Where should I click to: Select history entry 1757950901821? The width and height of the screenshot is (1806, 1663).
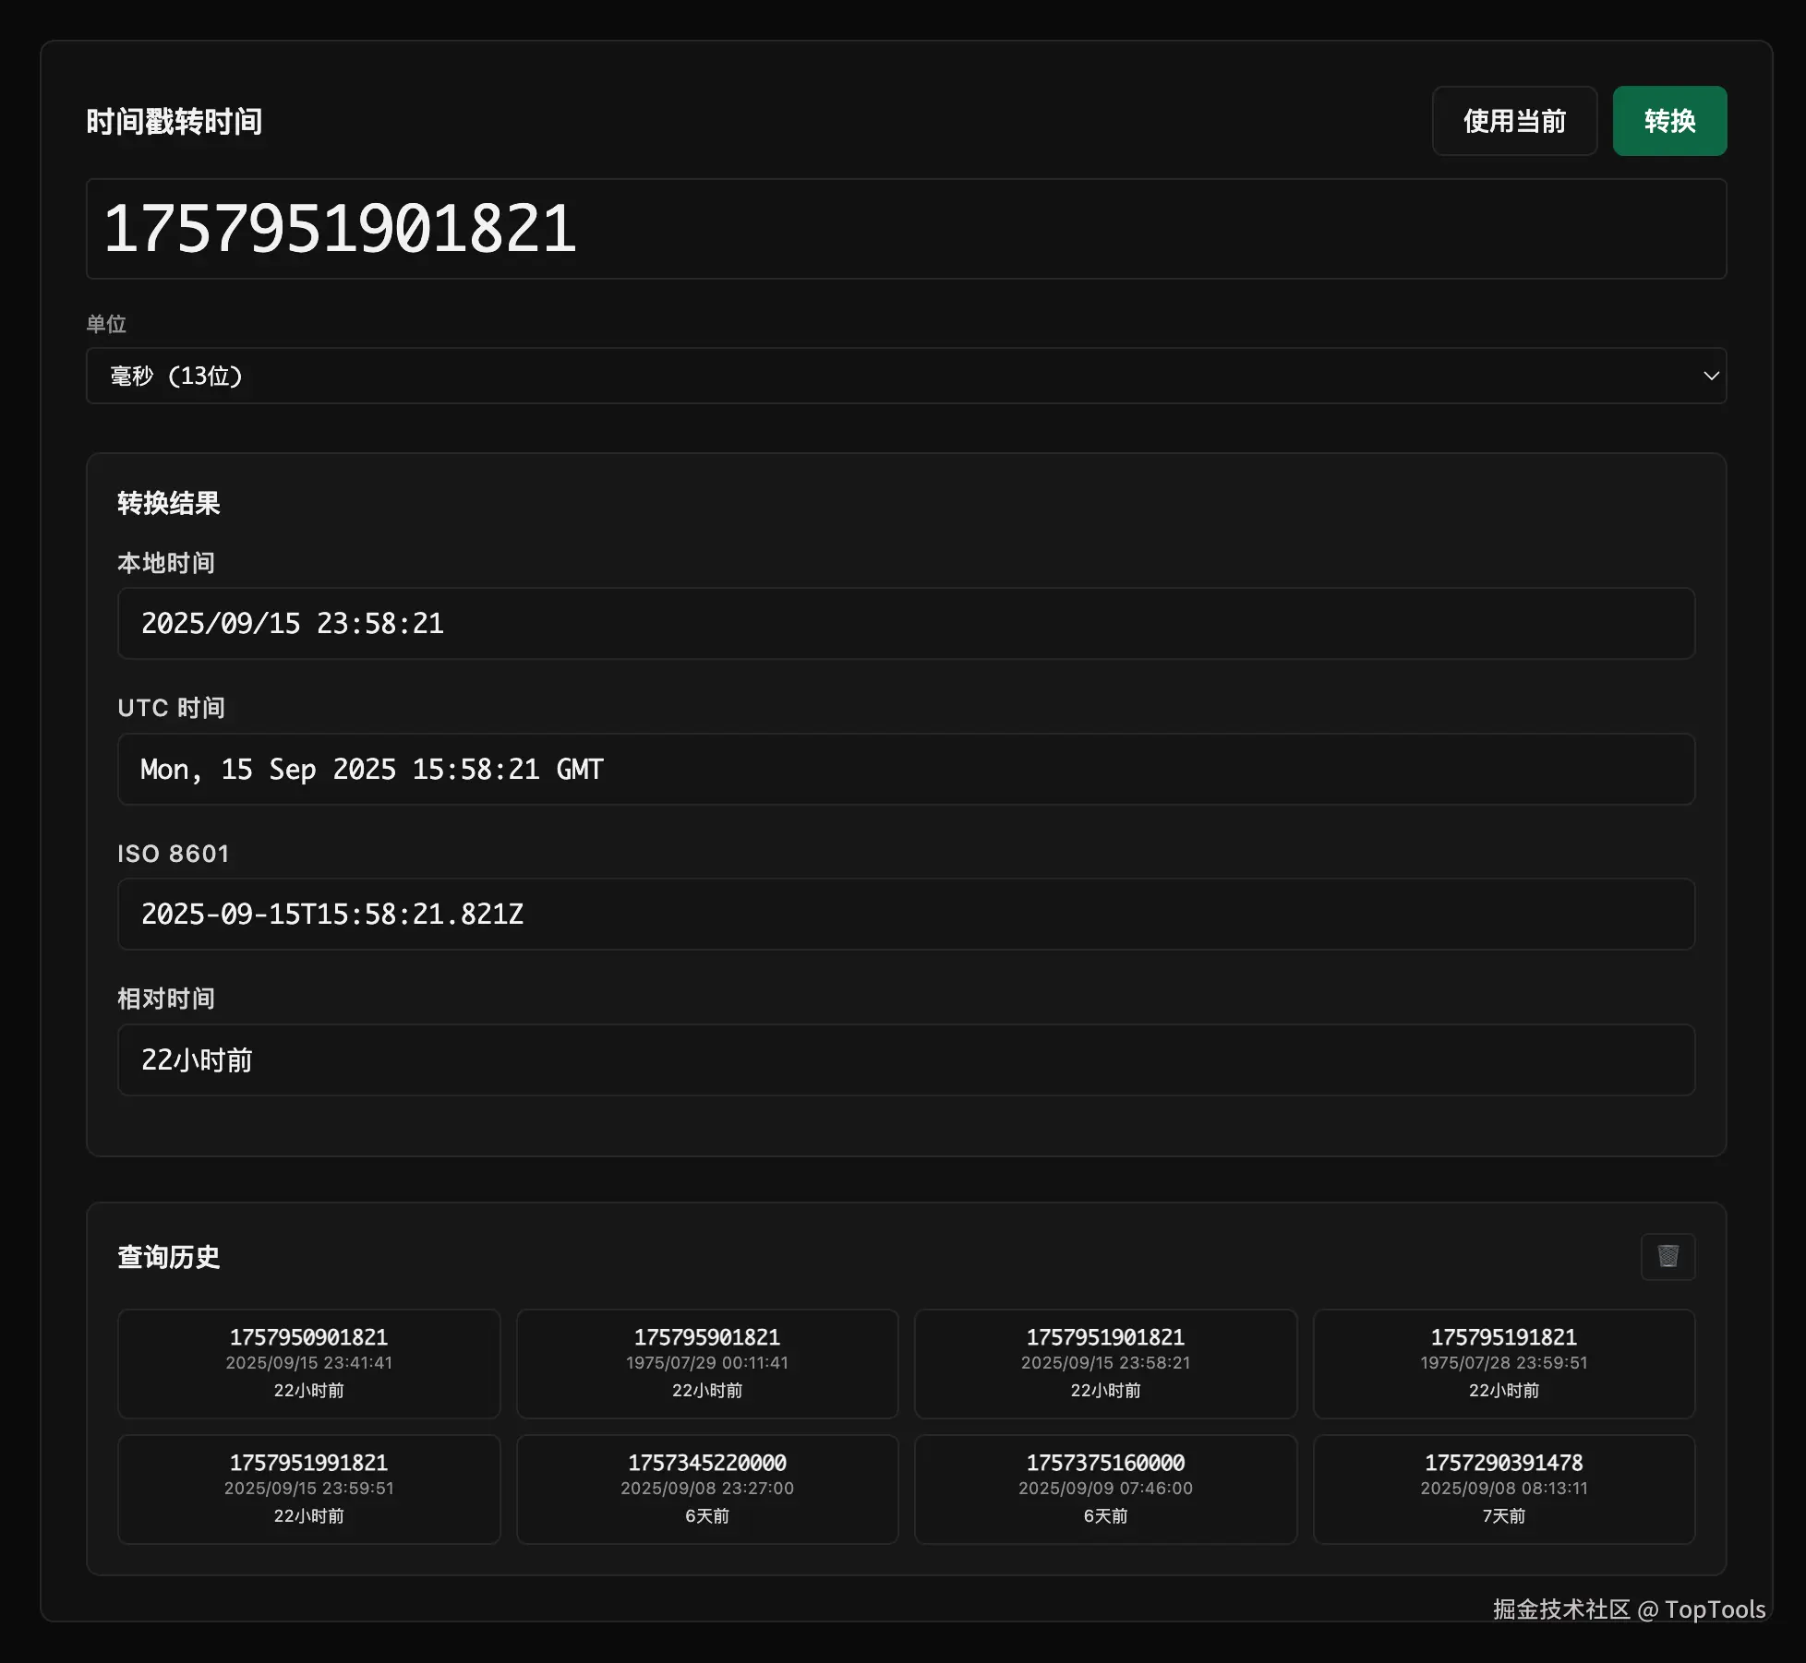[308, 1364]
